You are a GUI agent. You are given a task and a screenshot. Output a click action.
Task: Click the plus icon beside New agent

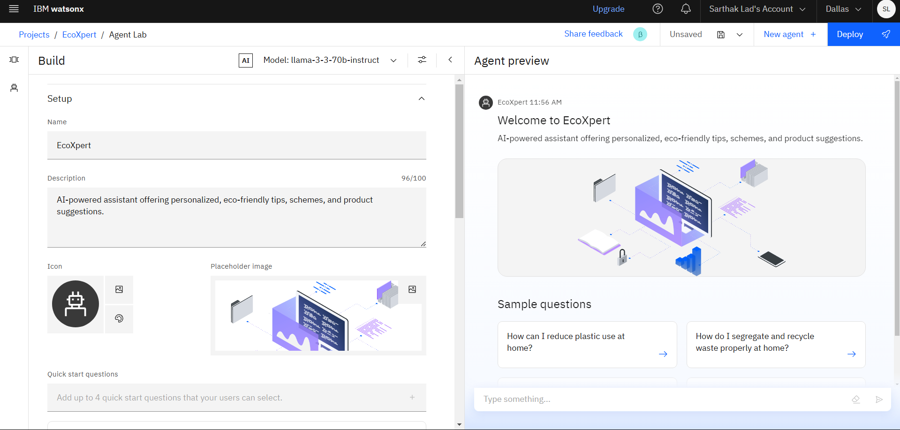pos(813,34)
